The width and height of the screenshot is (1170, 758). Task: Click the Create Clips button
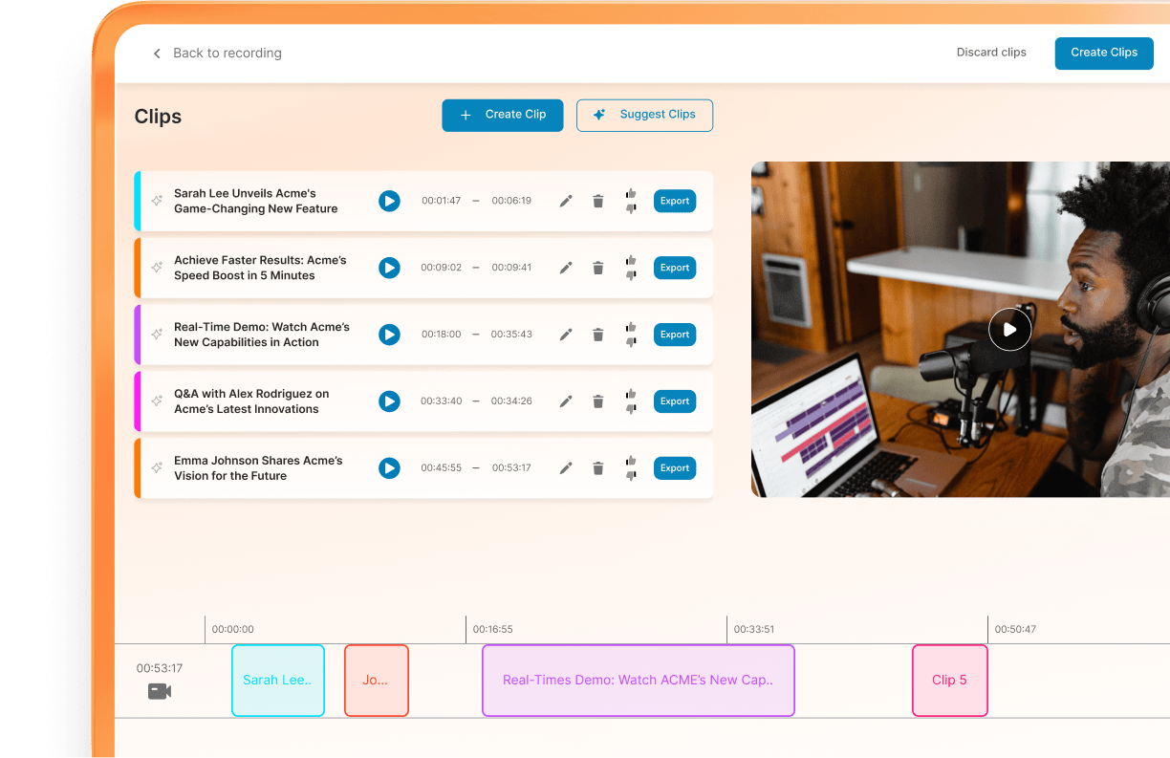click(x=1104, y=54)
